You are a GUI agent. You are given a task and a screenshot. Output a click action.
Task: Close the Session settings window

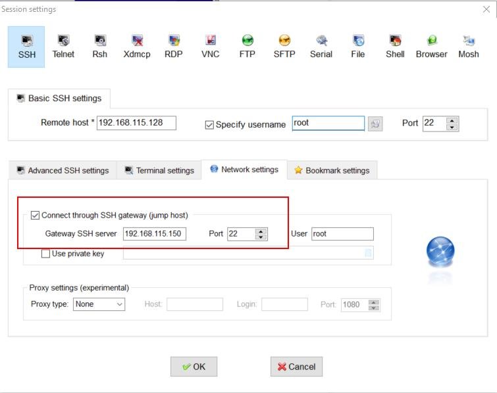point(486,9)
